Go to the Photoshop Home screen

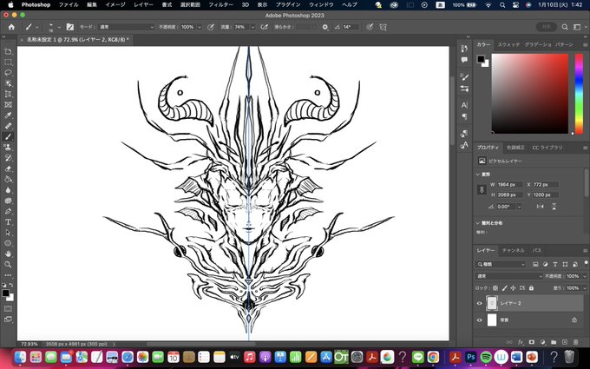[11, 27]
